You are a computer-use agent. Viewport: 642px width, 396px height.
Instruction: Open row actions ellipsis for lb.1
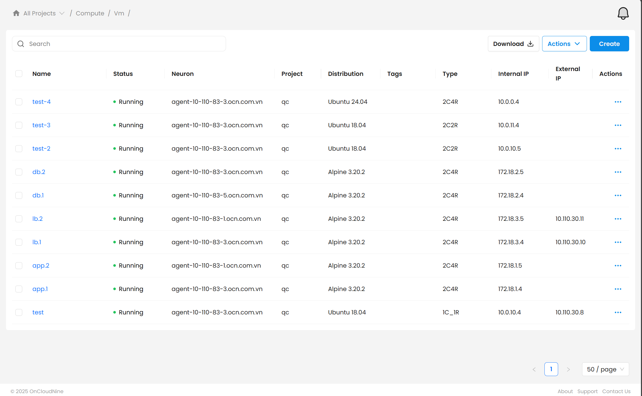click(x=618, y=242)
